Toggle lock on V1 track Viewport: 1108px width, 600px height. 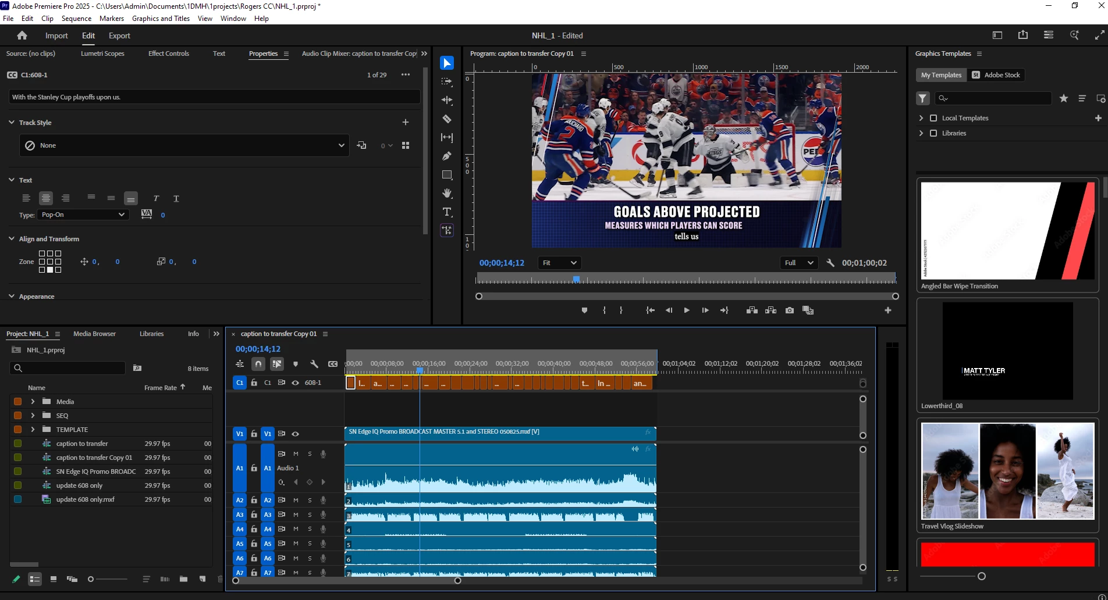[254, 434]
